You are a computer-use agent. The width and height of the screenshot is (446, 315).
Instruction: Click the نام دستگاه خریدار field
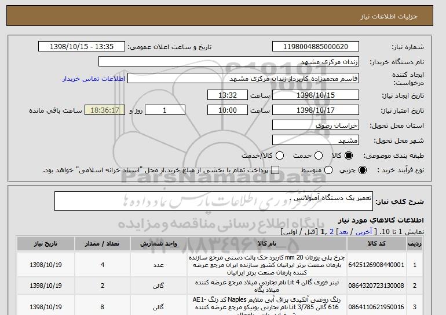click(x=229, y=62)
